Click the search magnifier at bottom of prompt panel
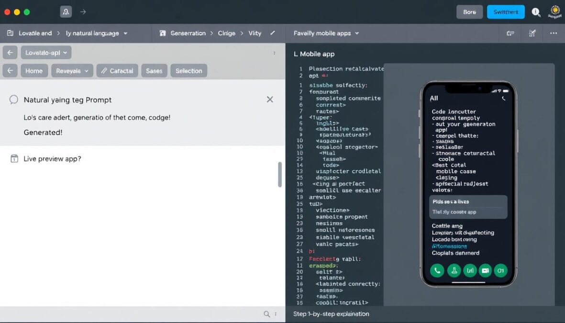The width and height of the screenshot is (565, 323). tap(266, 314)
